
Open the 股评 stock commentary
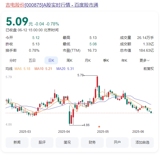click(x=42, y=142)
